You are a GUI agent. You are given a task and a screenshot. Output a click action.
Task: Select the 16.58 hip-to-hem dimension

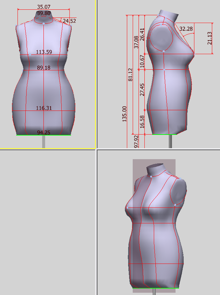coord(142,122)
